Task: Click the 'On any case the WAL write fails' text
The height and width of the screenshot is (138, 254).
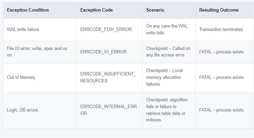Action: coord(167,30)
